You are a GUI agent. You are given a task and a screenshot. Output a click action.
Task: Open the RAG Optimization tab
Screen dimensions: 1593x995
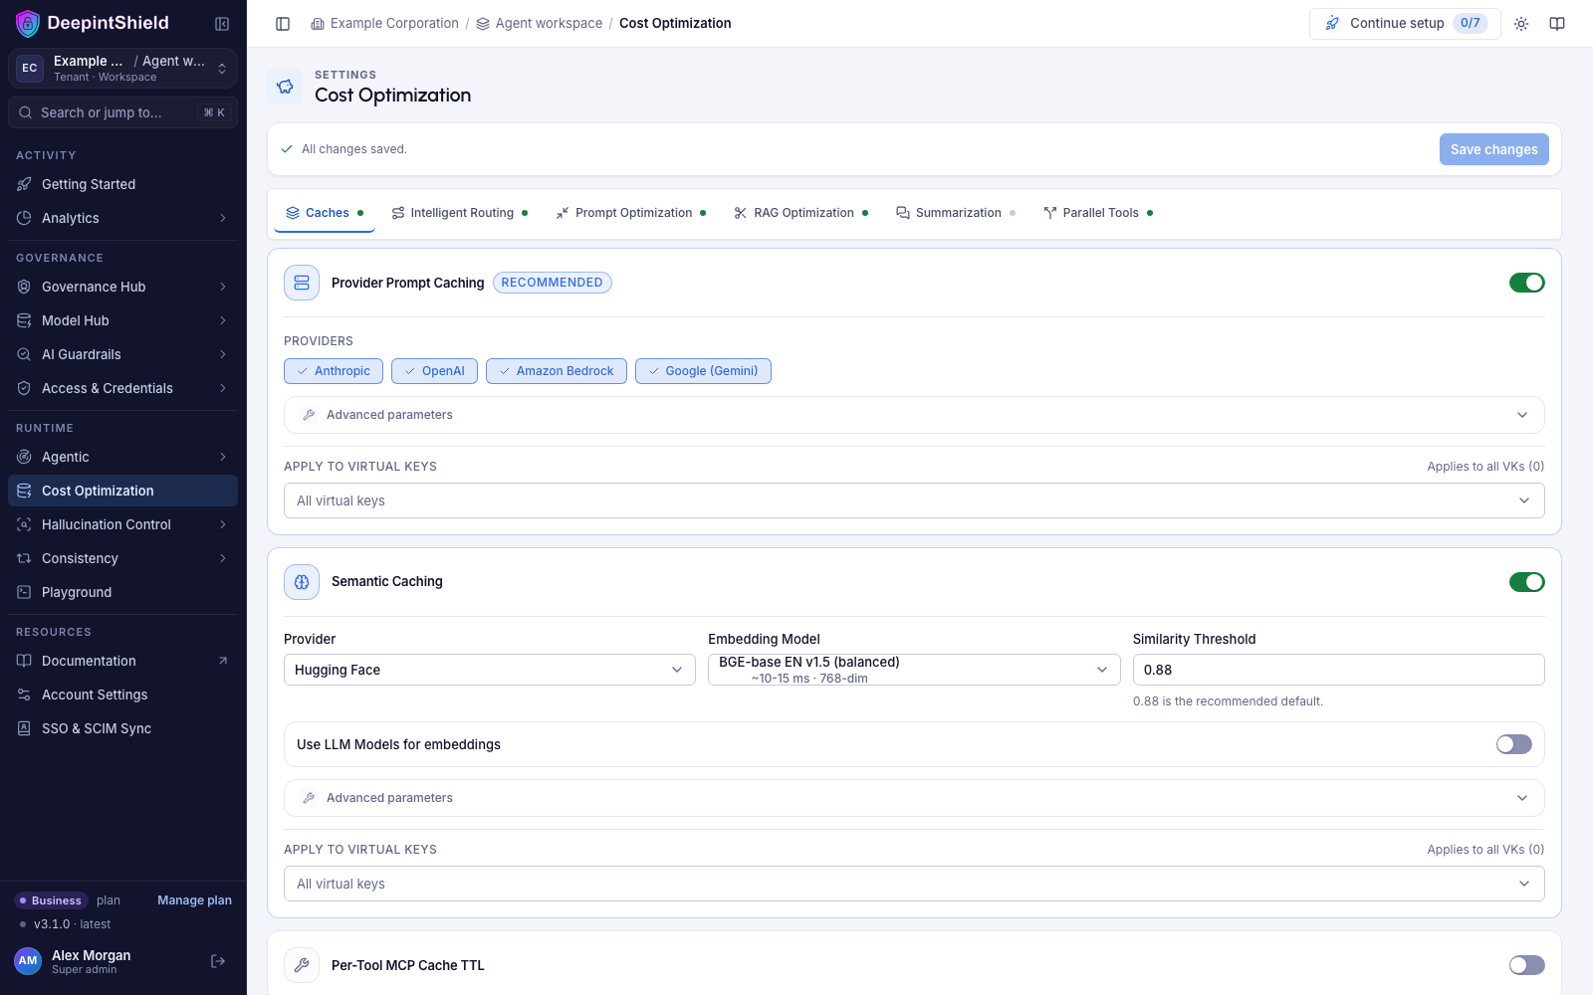click(801, 213)
